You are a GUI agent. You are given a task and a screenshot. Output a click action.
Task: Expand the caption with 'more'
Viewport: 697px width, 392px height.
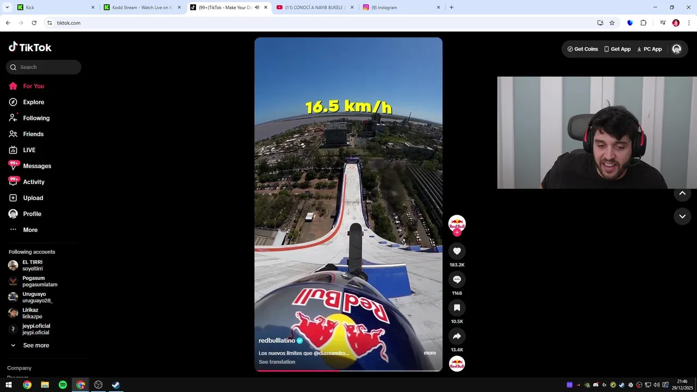(x=430, y=353)
